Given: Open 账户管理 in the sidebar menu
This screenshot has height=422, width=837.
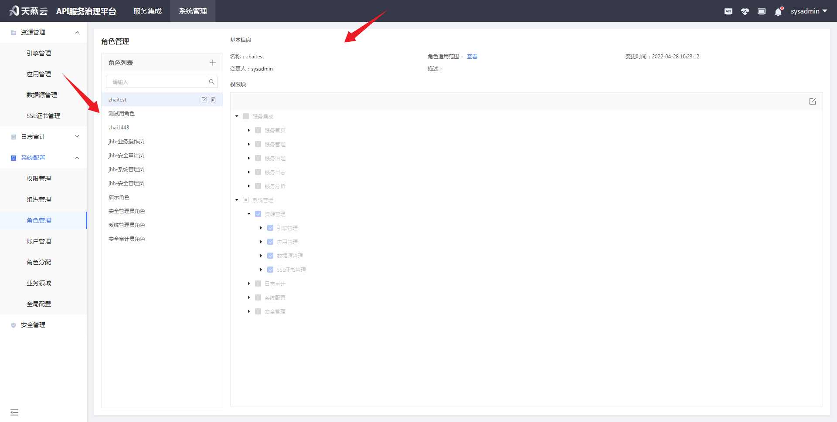Looking at the screenshot, I should [x=39, y=241].
